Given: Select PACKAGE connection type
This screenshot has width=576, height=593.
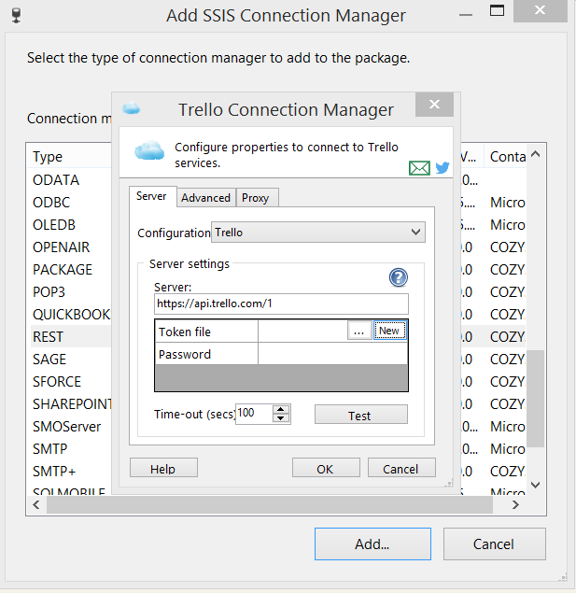Looking at the screenshot, I should 63,270.
